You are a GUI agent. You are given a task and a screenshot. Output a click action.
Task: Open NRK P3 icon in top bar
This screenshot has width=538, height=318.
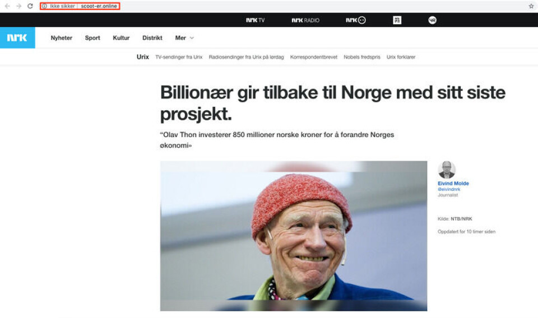tap(397, 20)
